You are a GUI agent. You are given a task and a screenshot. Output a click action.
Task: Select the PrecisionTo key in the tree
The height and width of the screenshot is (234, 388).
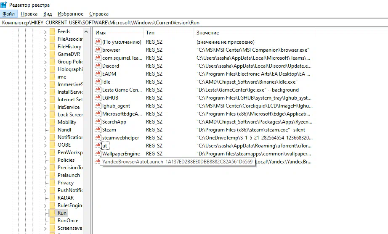[70, 168]
